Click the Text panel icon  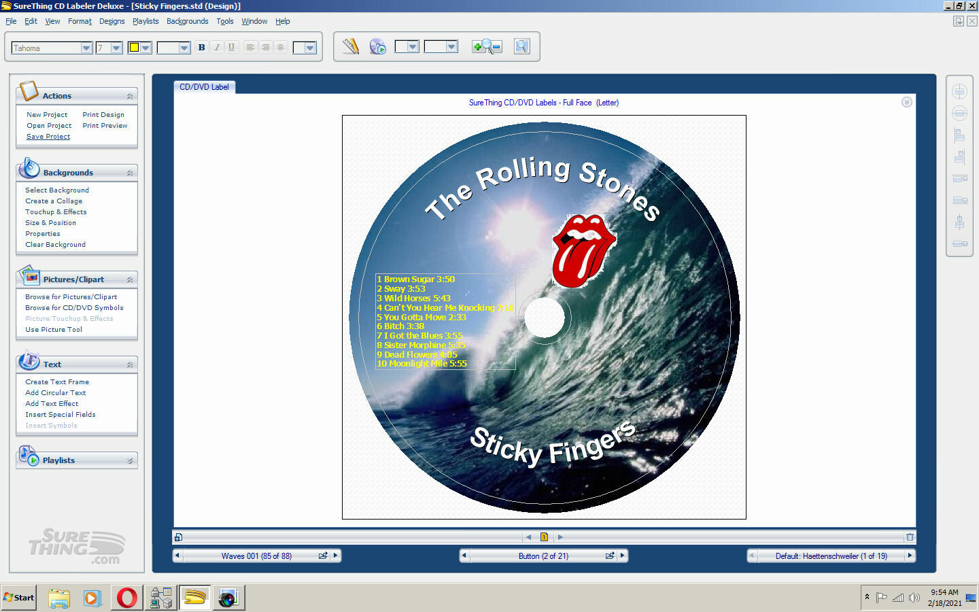(x=29, y=360)
